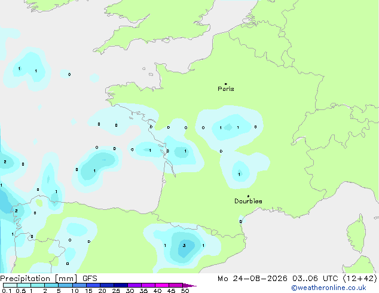Pick the legend swatch for 10–15 mm
The image size is (379, 293).
79,285
